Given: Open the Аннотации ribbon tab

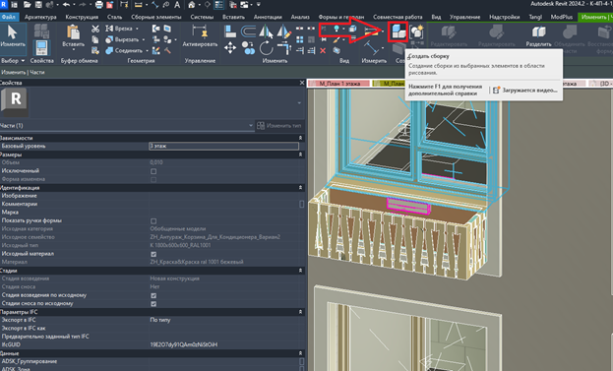Looking at the screenshot, I should 268,17.
